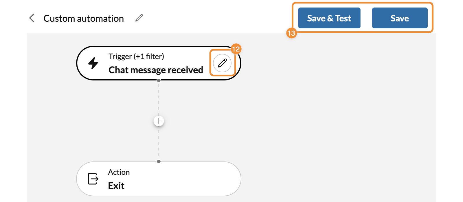Viewport: 463px width, 202px height.
Task: Click the "Chat message received" trigger name
Action: (x=156, y=70)
